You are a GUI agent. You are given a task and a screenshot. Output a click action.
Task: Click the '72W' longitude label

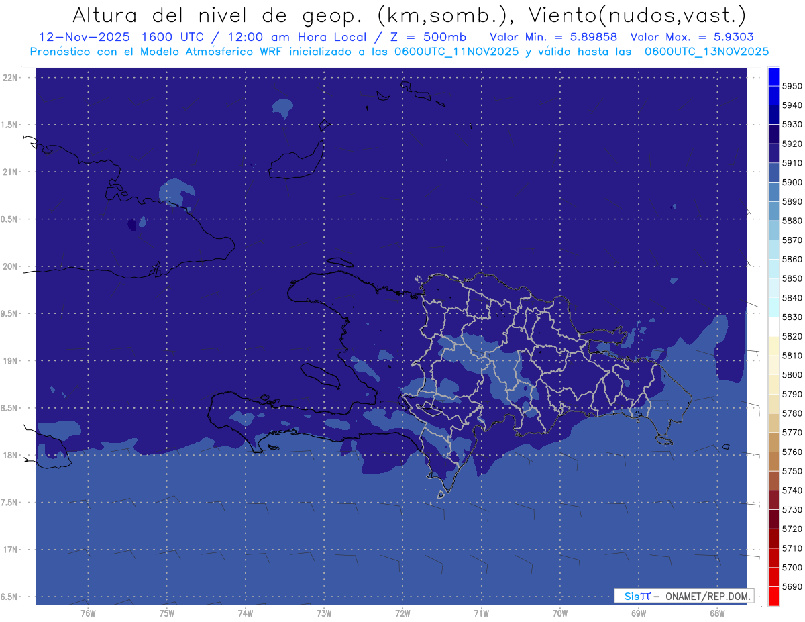pyautogui.click(x=402, y=613)
